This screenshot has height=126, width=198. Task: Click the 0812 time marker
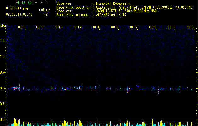[x=40, y=27]
